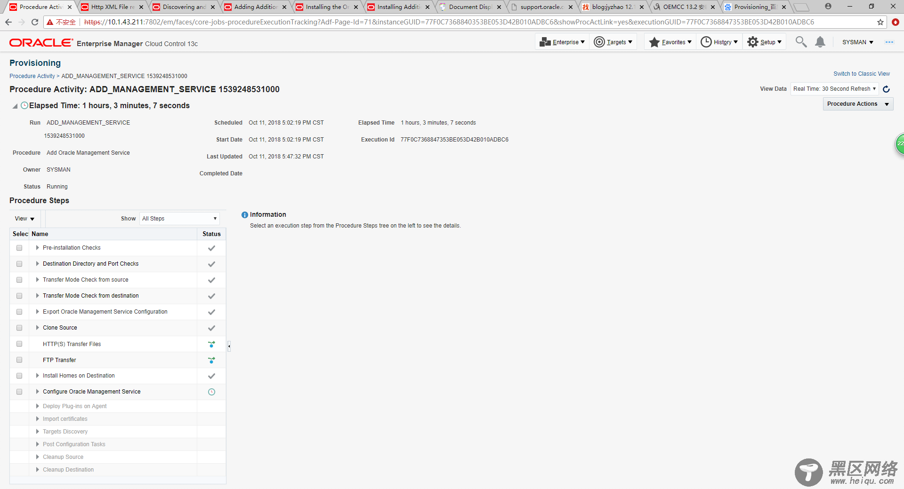Switch to the OEMCC 13.2 browser tab

(684, 7)
